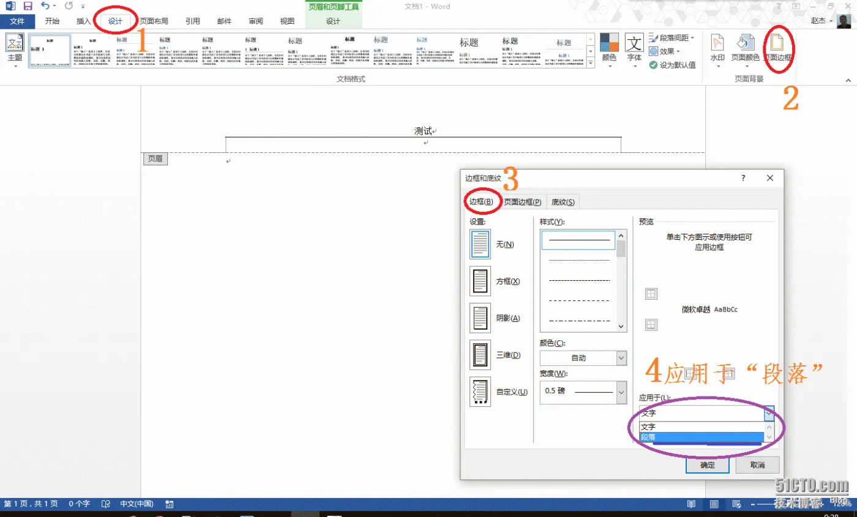Viewport: 857px width, 517px height.
Task: Select 文字 in the apply-to list
Action: (x=702, y=426)
